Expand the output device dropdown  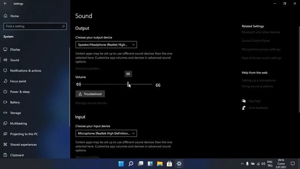tap(106, 45)
